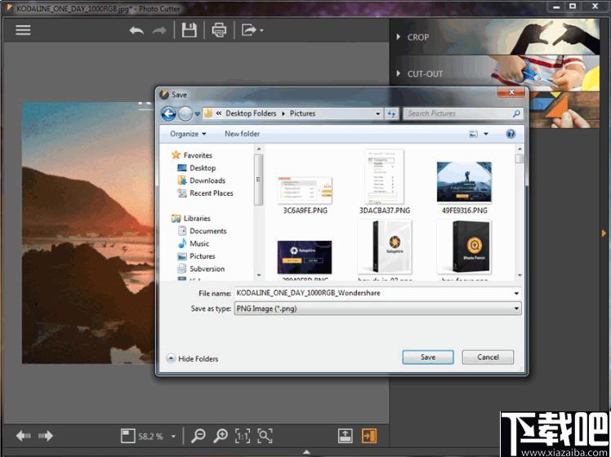Click Pictures in the address path

pos(302,113)
